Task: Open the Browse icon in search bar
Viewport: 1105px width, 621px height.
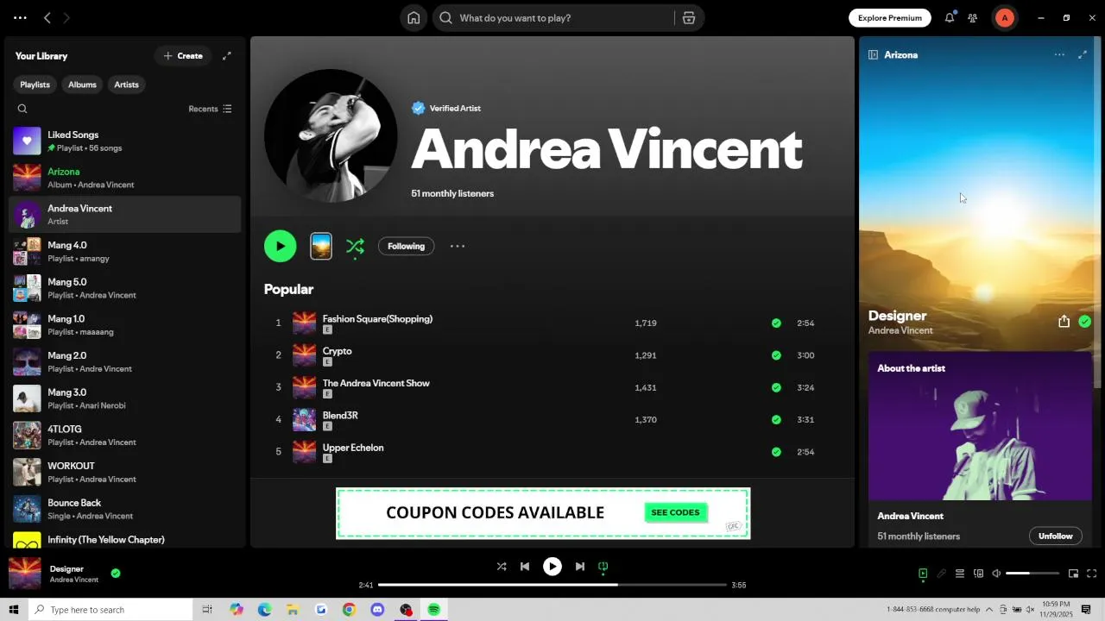Action: (x=689, y=18)
